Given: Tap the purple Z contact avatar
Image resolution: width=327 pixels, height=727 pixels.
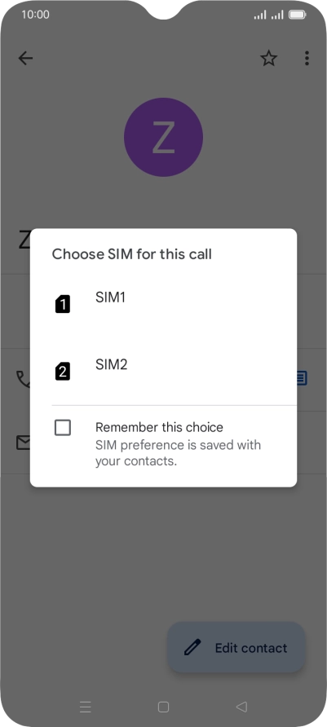Looking at the screenshot, I should click(x=163, y=137).
